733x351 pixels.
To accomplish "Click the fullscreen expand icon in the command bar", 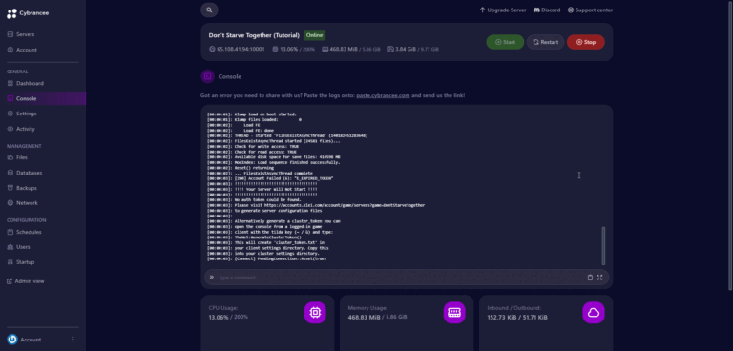I will click(599, 278).
